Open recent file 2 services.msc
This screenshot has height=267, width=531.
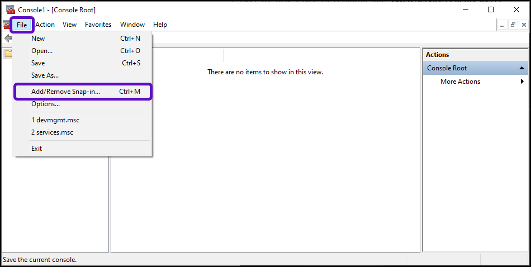click(52, 132)
